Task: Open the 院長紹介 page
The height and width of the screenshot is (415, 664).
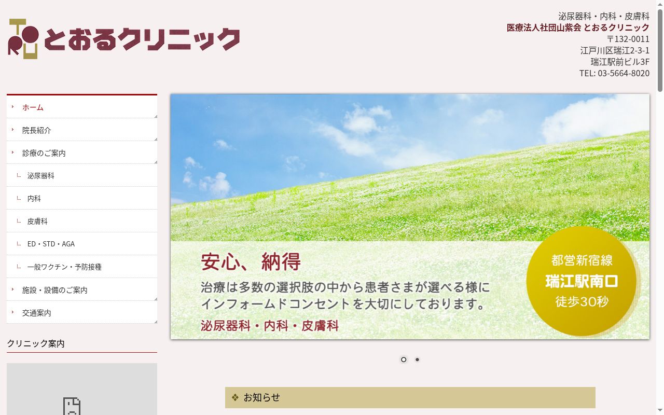Action: 82,130
